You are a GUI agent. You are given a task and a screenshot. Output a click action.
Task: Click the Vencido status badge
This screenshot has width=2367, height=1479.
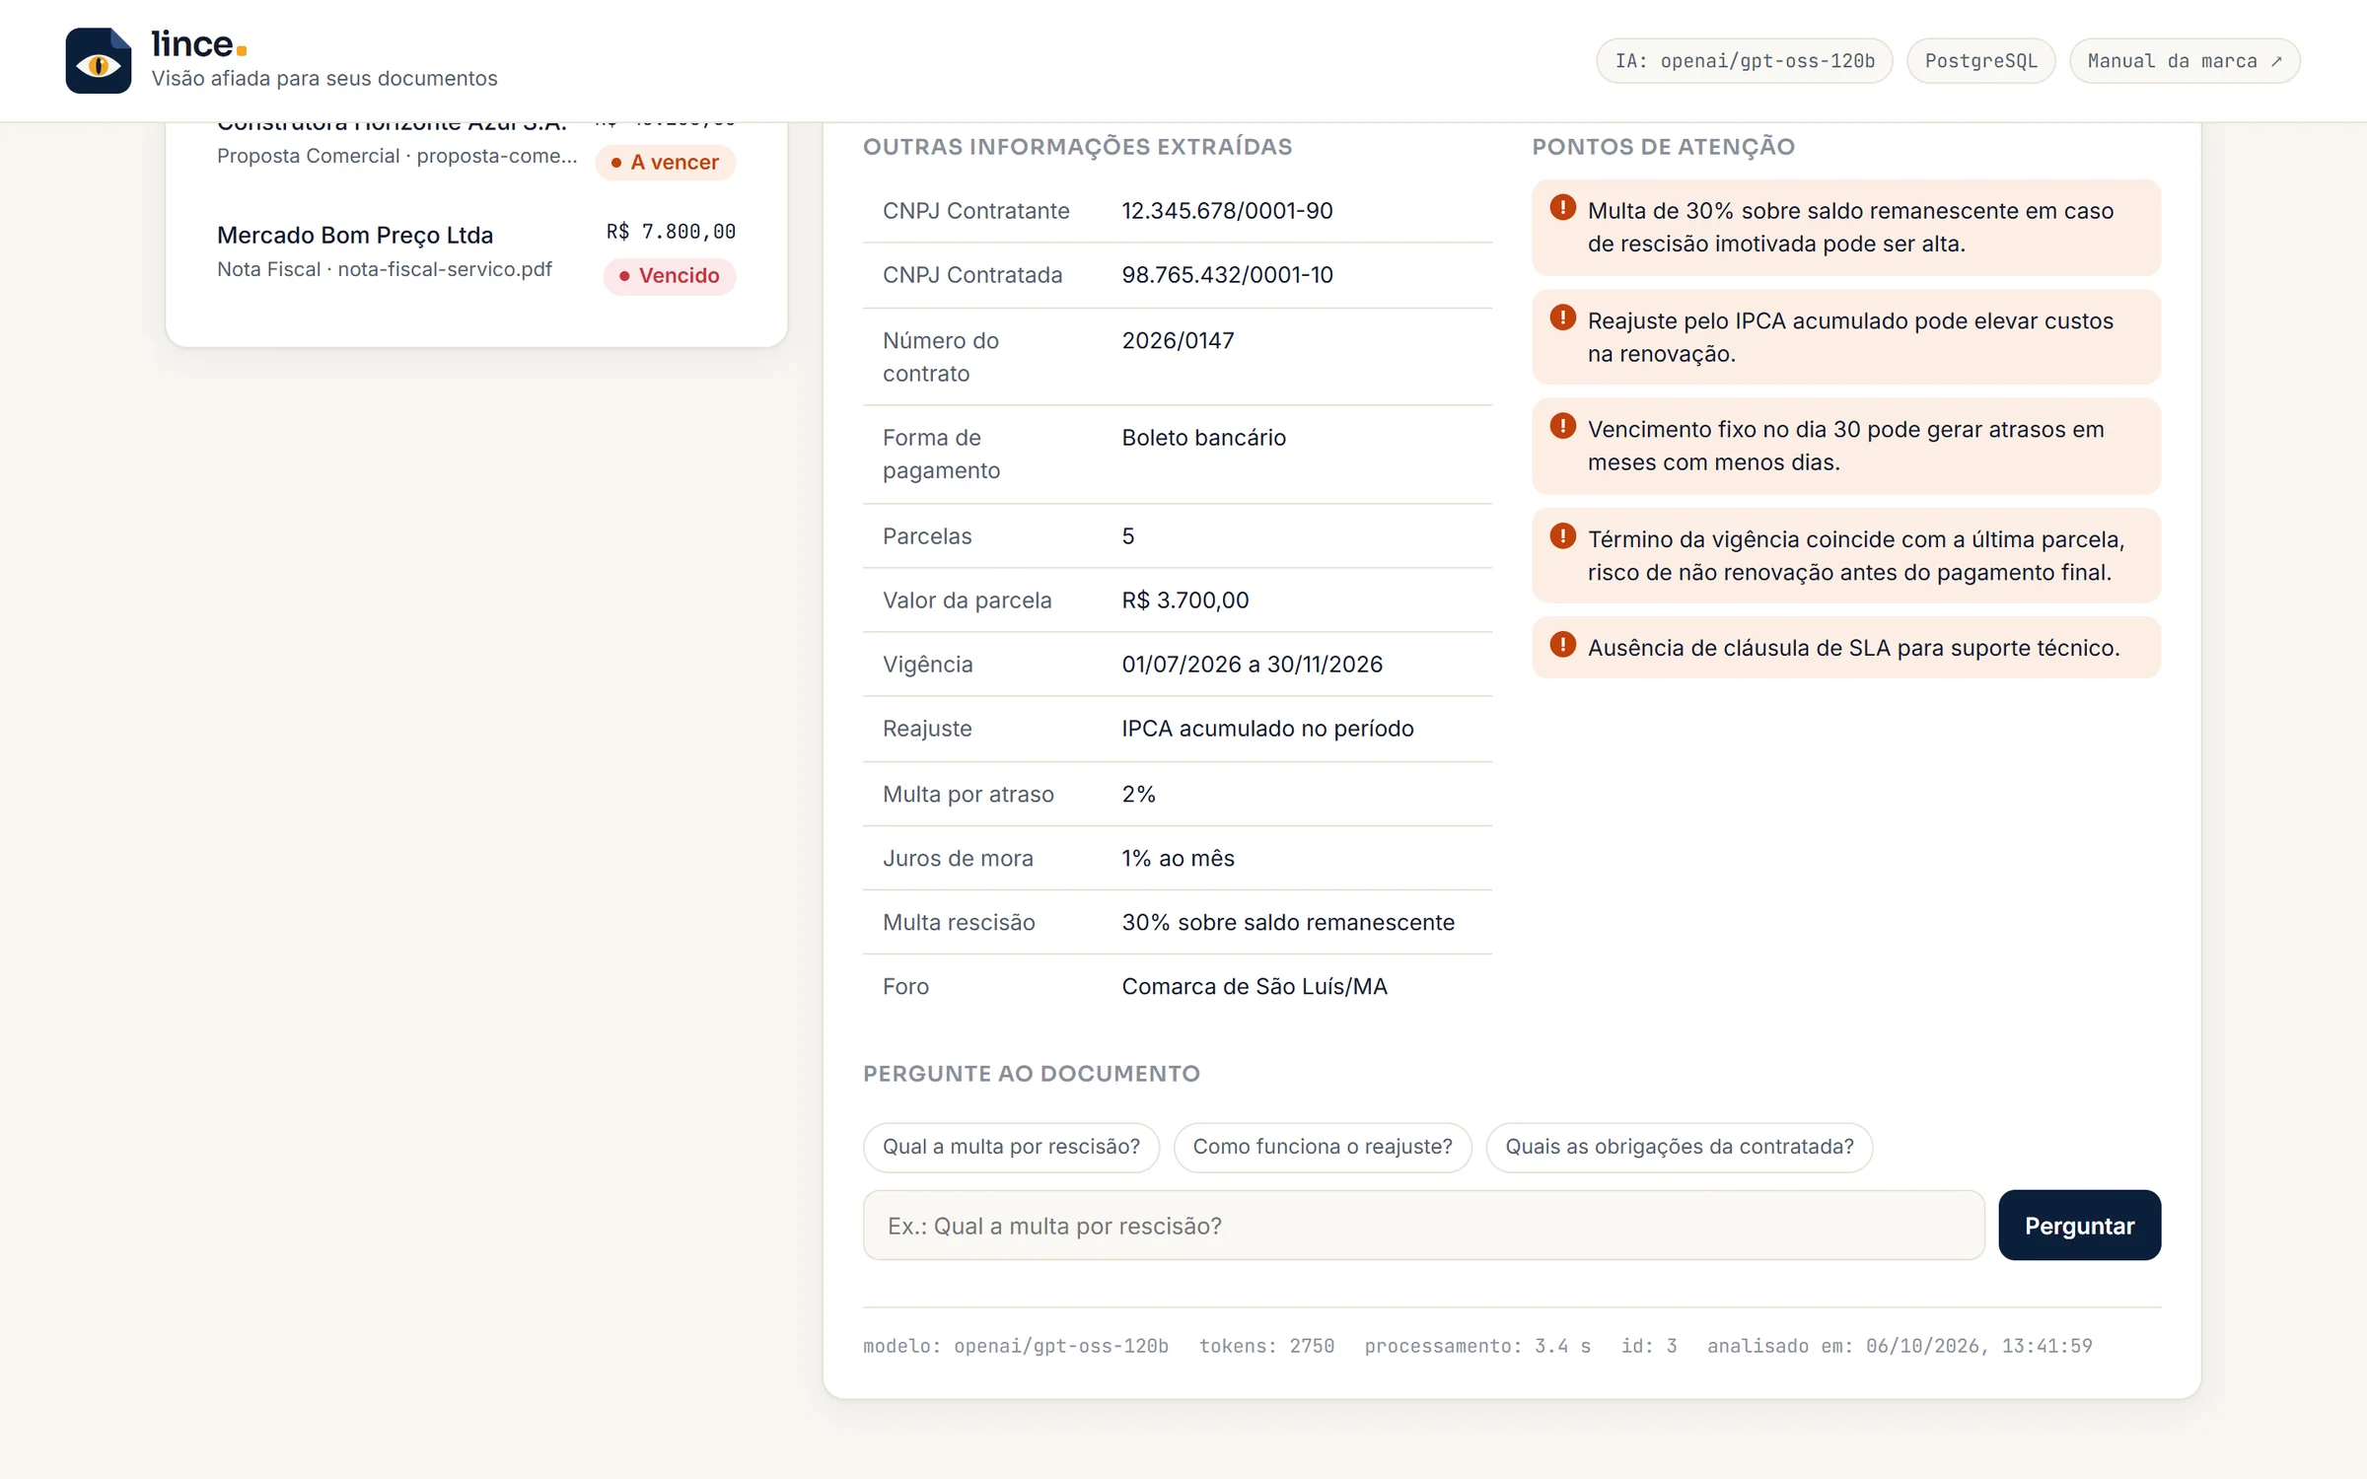670,276
